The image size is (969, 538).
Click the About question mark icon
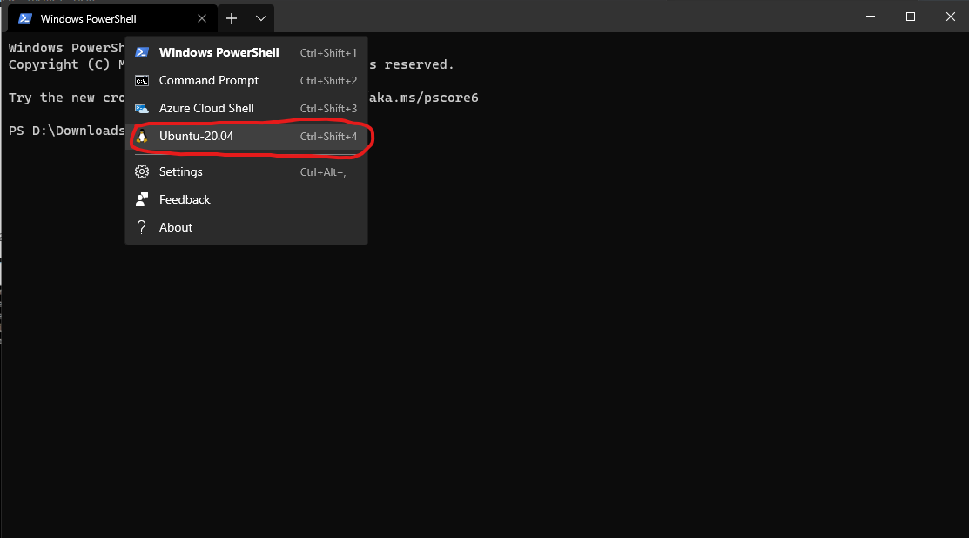(x=142, y=228)
